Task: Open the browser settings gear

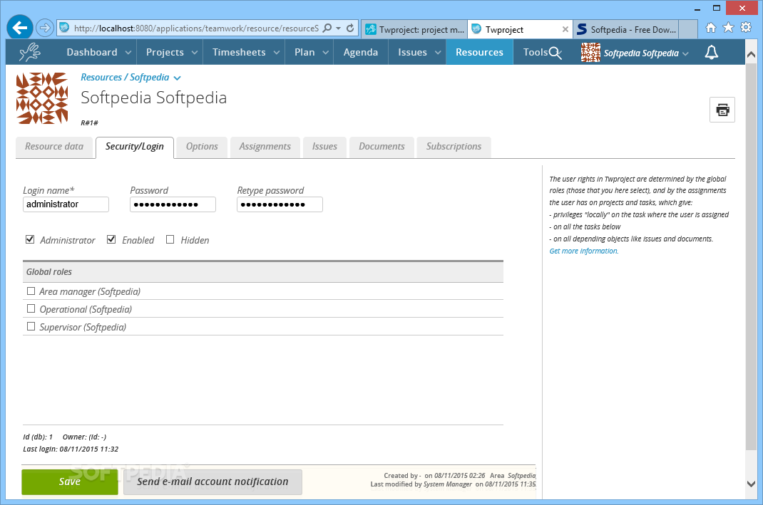Action: pos(746,28)
